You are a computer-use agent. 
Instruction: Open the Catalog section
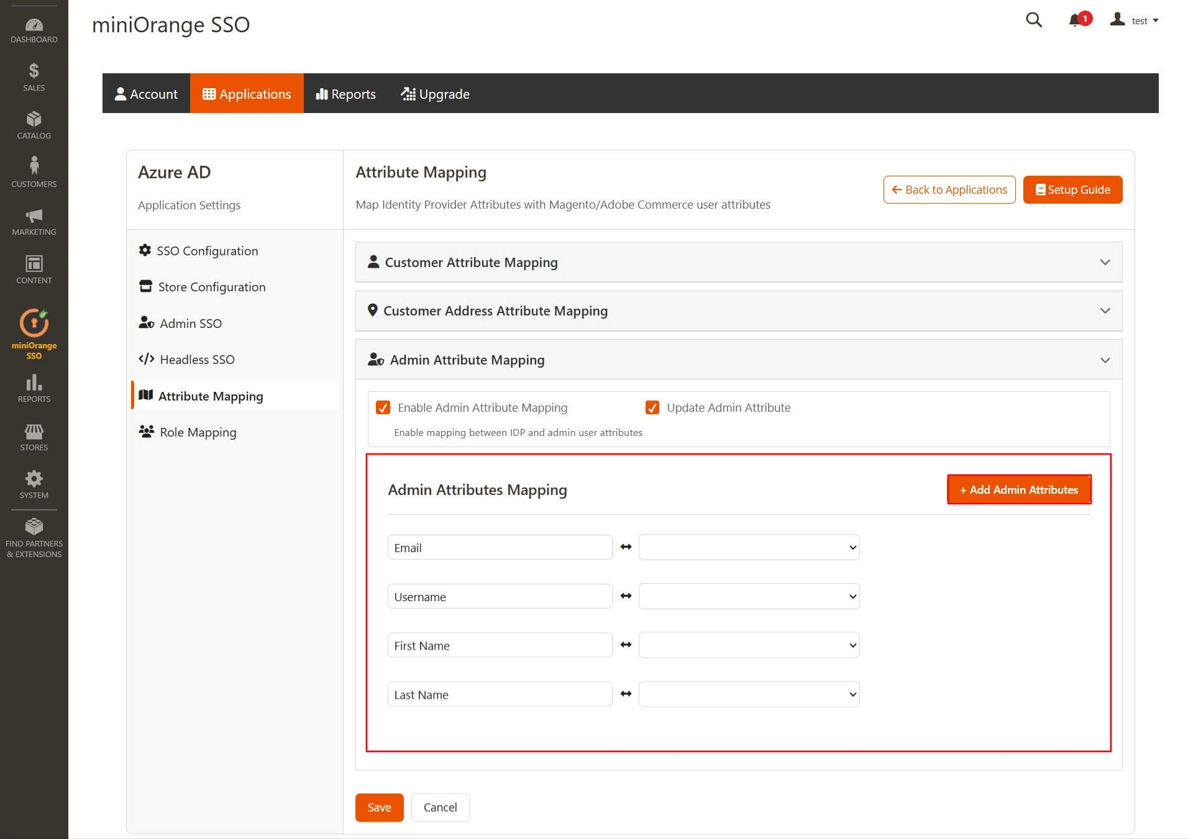pyautogui.click(x=34, y=124)
